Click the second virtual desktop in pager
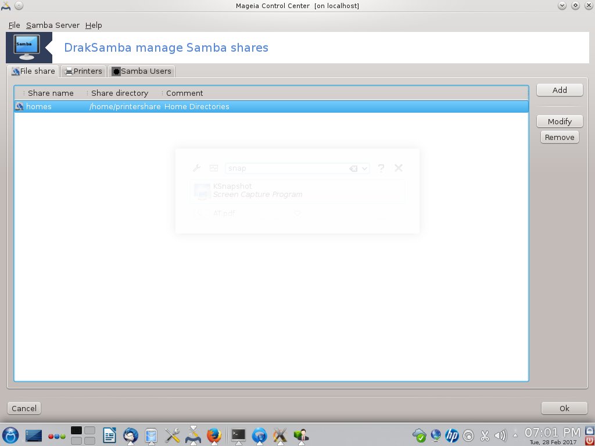 click(90, 430)
